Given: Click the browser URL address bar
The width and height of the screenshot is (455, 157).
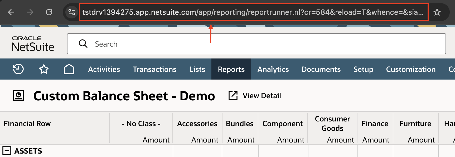Looking at the screenshot, I should [253, 12].
